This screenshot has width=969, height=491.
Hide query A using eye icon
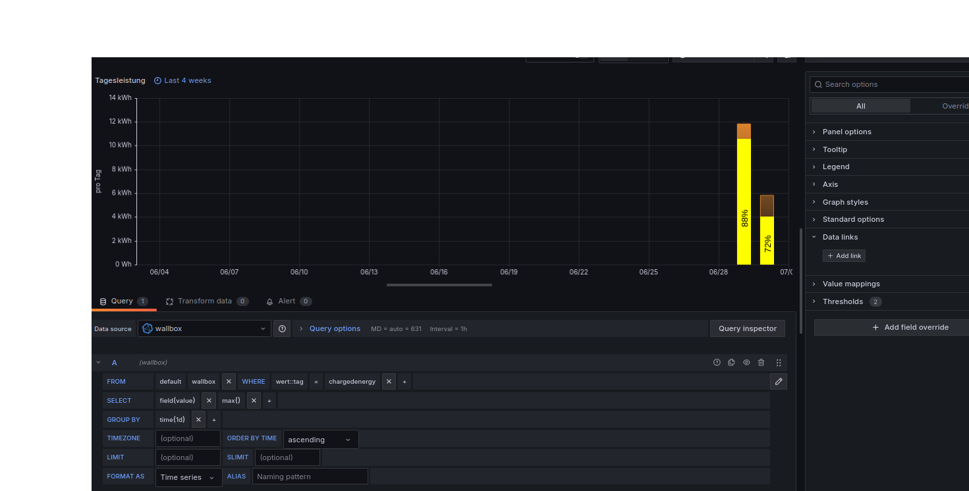pyautogui.click(x=746, y=363)
